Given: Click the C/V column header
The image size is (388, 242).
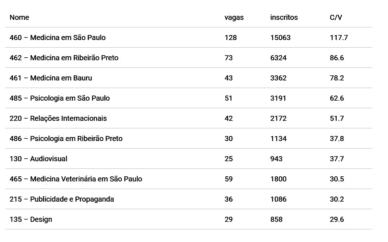Looking at the screenshot, I should coord(336,17).
